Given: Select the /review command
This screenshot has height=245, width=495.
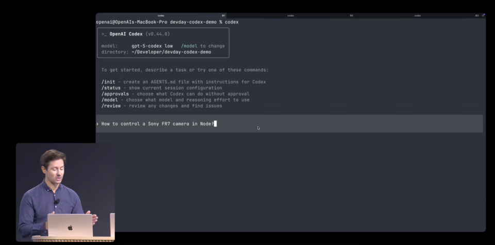Looking at the screenshot, I should pyautogui.click(x=110, y=106).
